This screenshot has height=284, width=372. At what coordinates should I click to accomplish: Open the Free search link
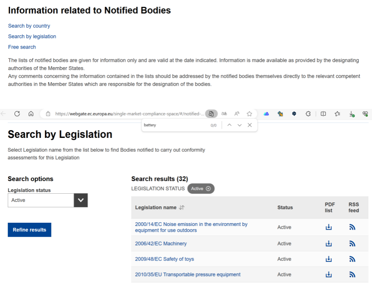(22, 47)
